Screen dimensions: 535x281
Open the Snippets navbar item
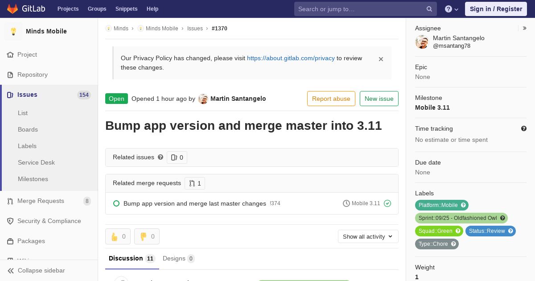126,9
